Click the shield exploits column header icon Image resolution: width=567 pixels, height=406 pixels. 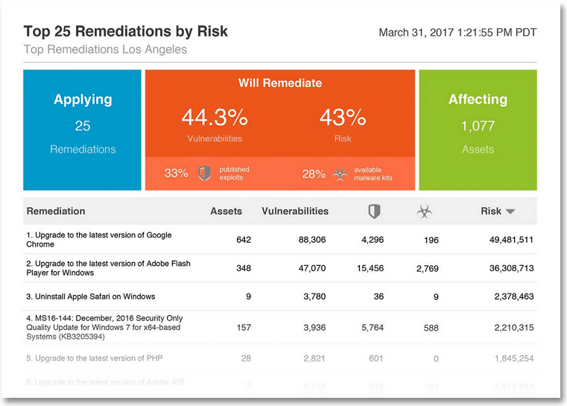(x=374, y=212)
